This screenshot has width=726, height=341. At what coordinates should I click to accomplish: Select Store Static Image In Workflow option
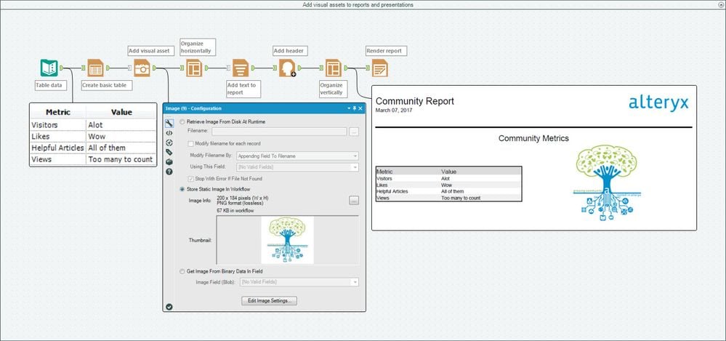click(182, 189)
